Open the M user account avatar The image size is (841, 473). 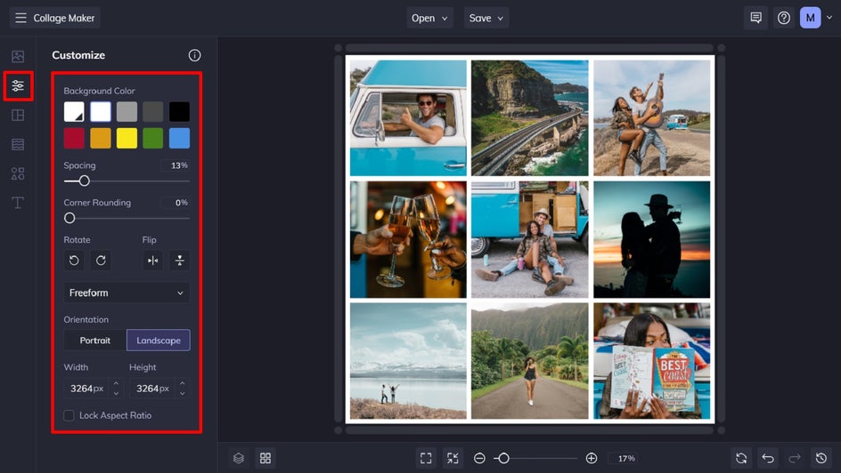tap(811, 18)
